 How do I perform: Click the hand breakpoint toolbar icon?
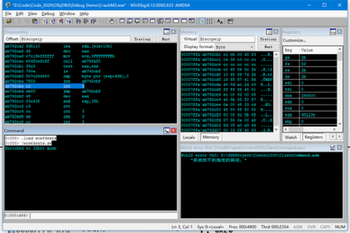(111, 21)
